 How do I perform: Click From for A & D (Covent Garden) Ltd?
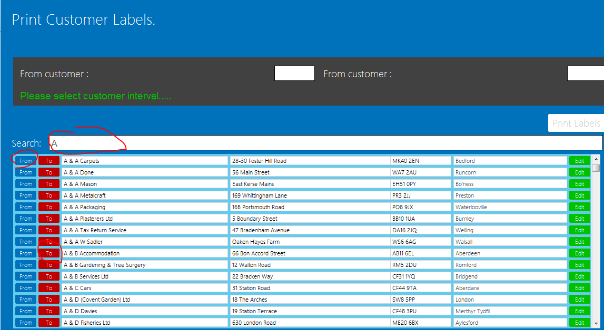(x=26, y=300)
